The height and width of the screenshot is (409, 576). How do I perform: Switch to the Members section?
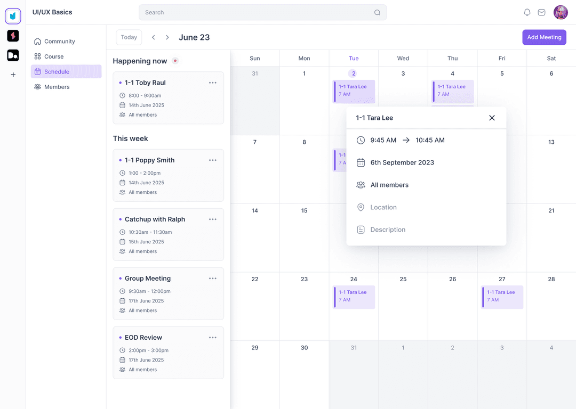(x=57, y=86)
